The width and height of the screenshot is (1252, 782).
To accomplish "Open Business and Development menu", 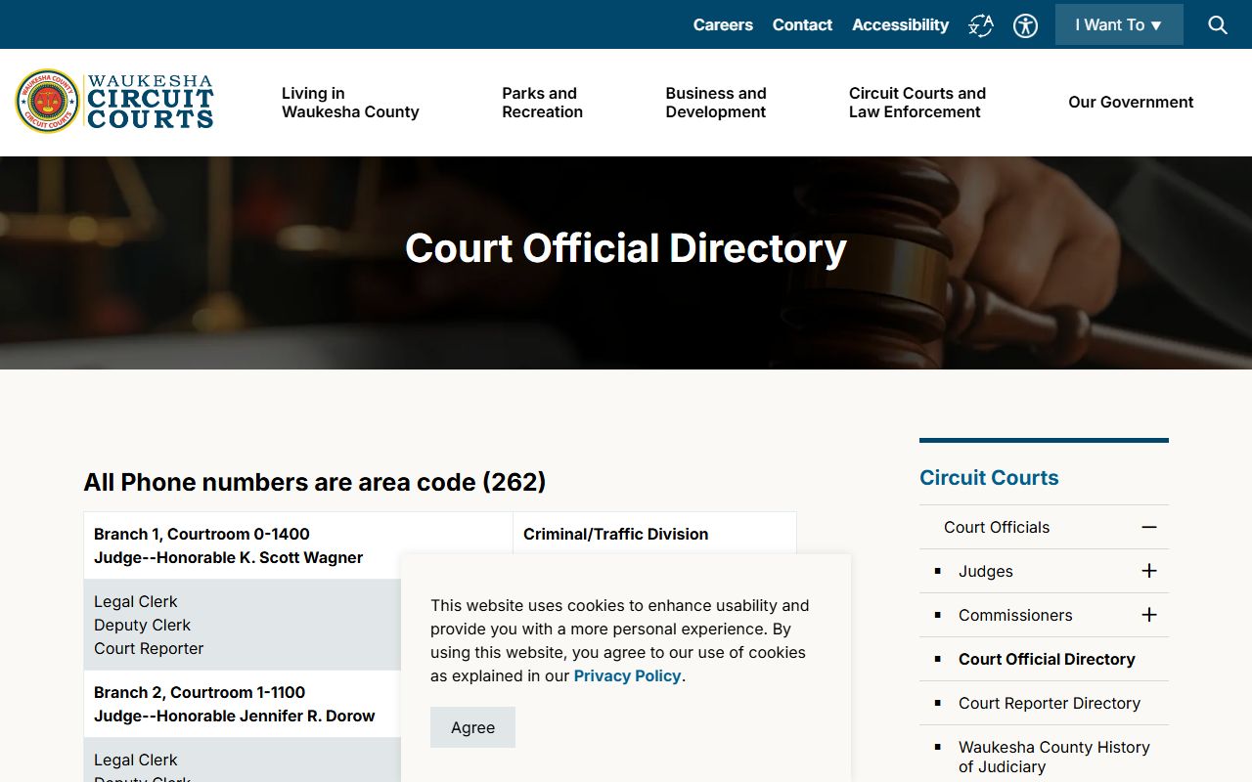I will click(716, 103).
